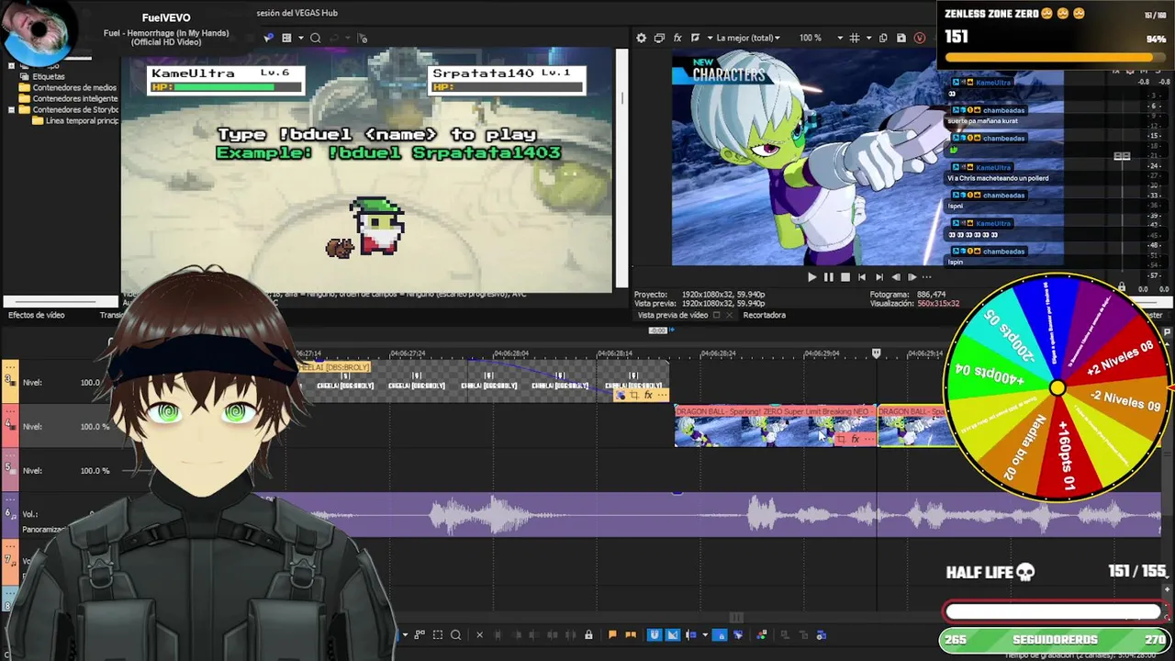Toggle snapping magnet button

tap(655, 634)
